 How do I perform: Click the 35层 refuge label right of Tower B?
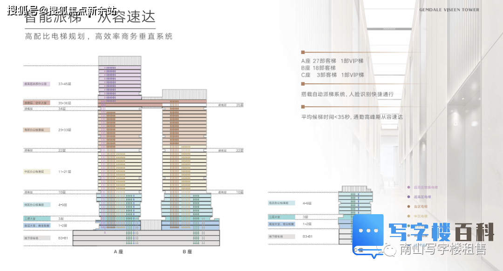(240, 105)
